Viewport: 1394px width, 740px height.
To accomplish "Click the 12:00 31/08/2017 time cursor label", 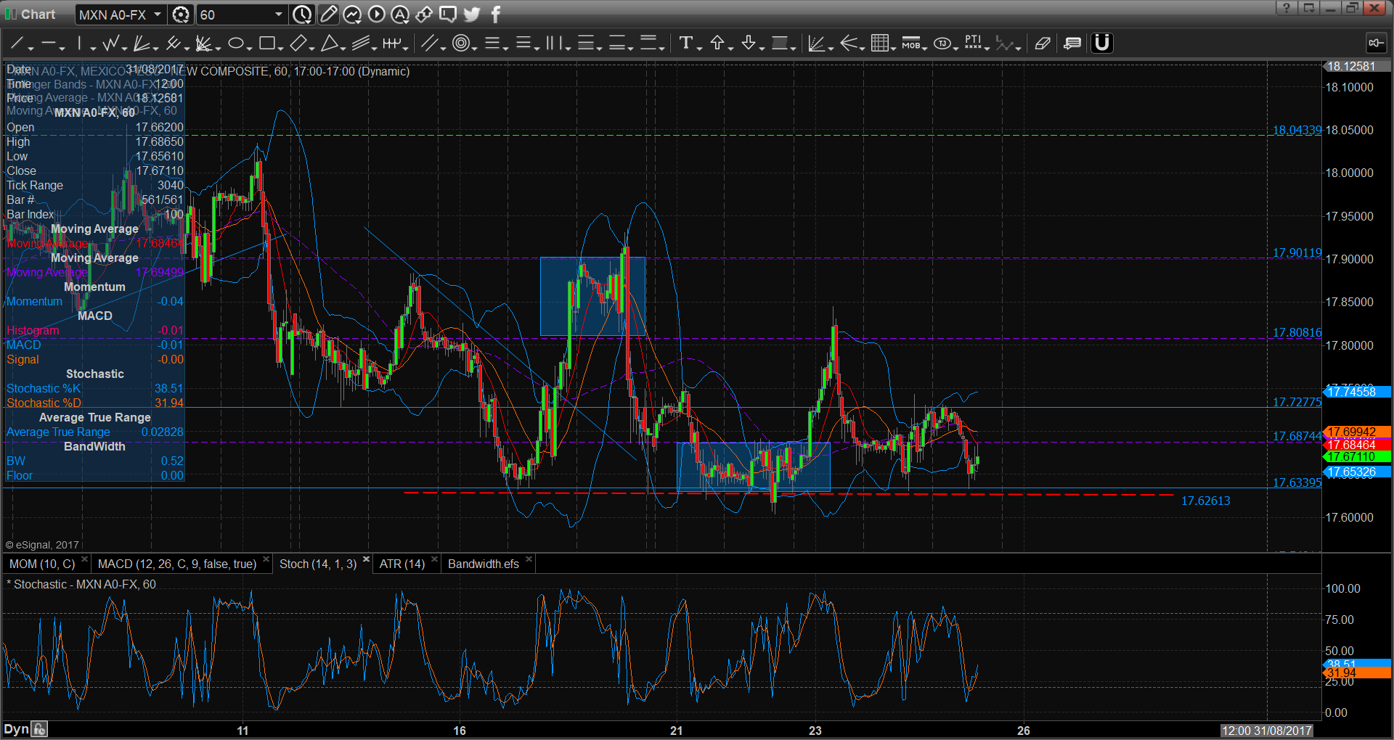I will 1267,731.
